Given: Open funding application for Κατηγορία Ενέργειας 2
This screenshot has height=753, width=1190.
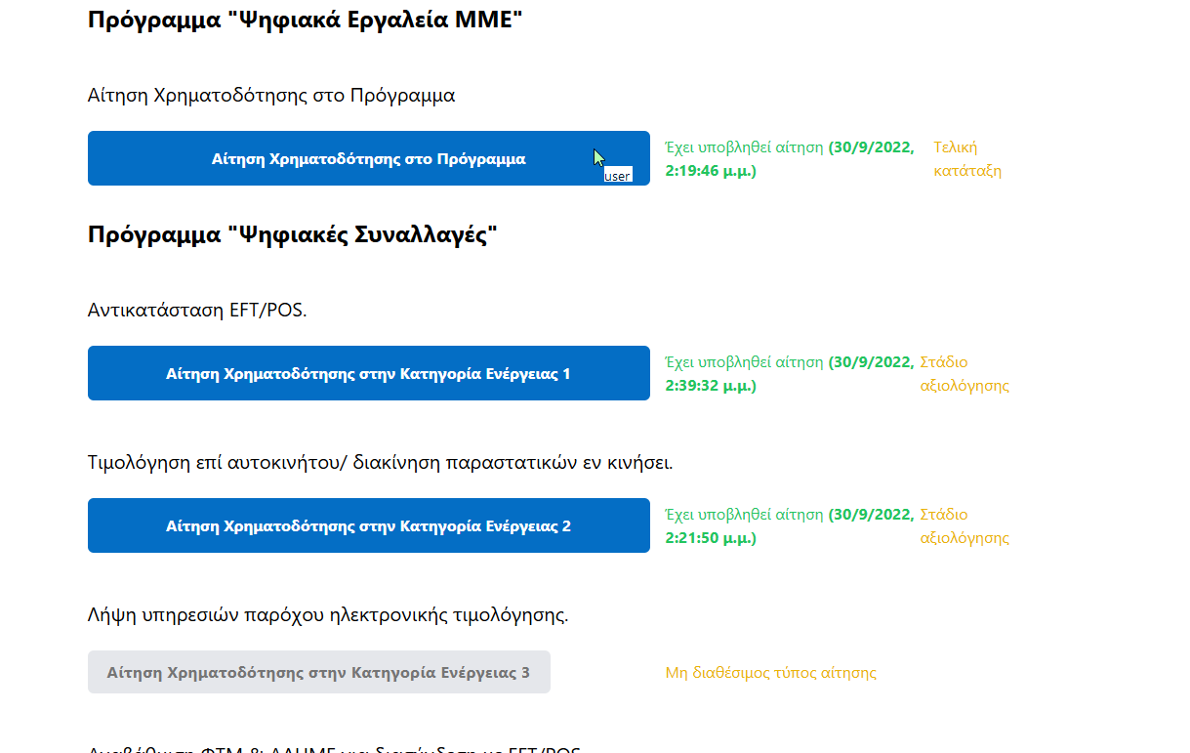Looking at the screenshot, I should tap(369, 525).
